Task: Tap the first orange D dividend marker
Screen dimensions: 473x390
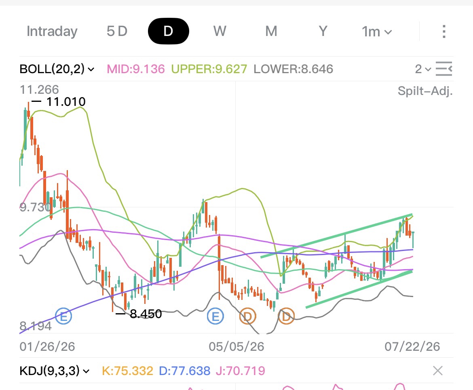Action: (x=248, y=316)
